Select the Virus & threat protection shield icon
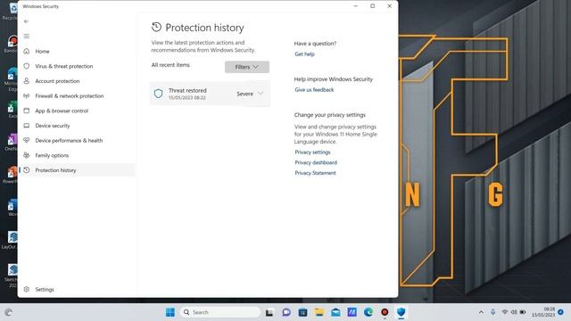571x321 pixels. coord(26,66)
